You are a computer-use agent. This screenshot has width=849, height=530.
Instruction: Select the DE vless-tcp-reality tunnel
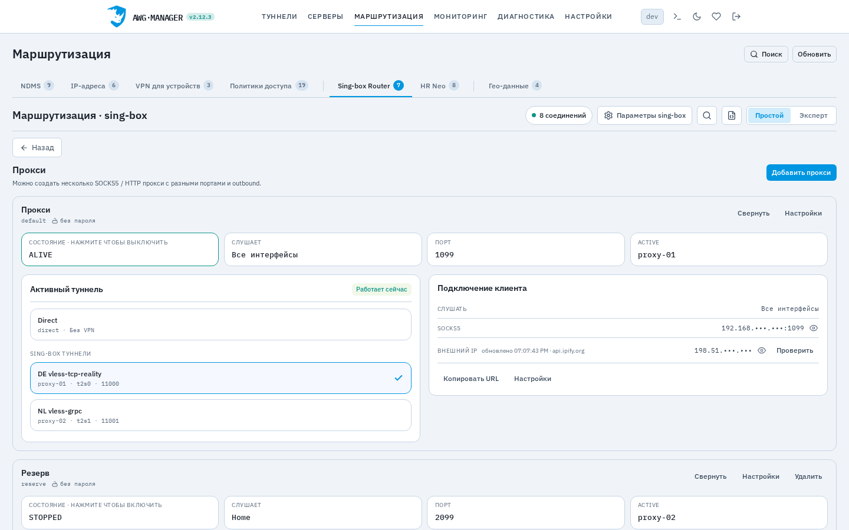pyautogui.click(x=221, y=378)
